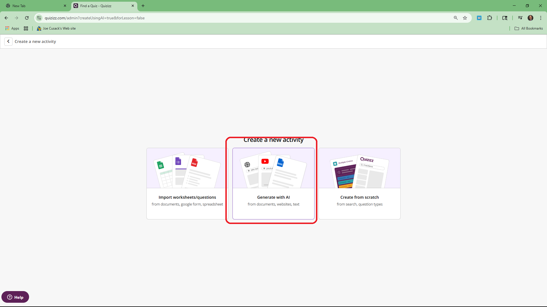
Task: Reload the page with the refresh icon
Action: click(27, 18)
